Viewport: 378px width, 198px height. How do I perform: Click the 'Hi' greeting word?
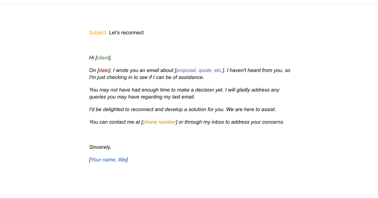pyautogui.click(x=92, y=58)
